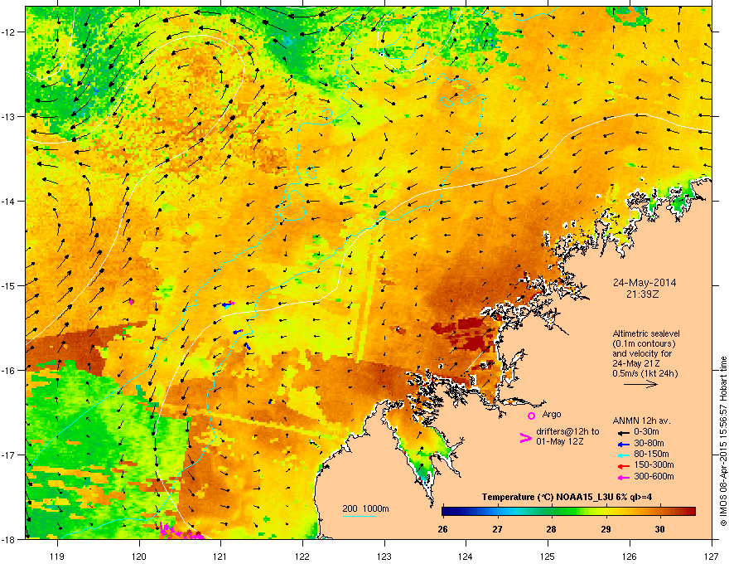Click the drifters@12h legend label
729x564 pixels.
click(x=567, y=436)
